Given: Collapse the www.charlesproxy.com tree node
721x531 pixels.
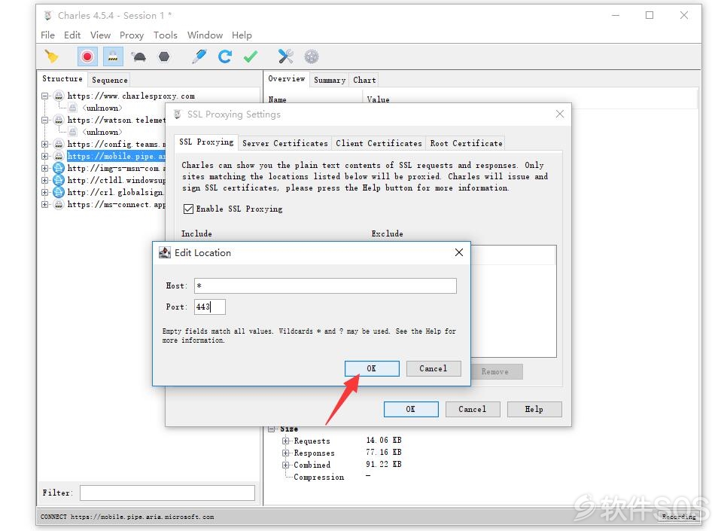Looking at the screenshot, I should tap(44, 96).
